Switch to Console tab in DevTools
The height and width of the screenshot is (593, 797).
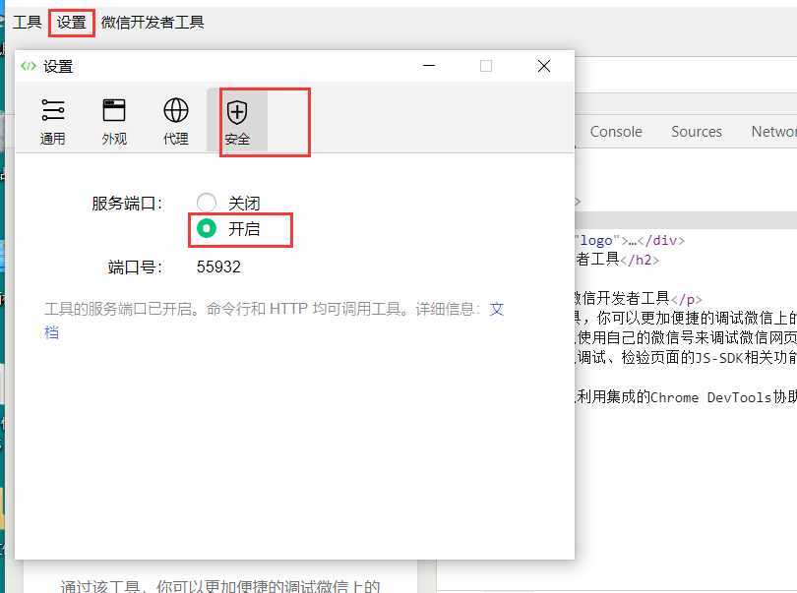coord(616,132)
